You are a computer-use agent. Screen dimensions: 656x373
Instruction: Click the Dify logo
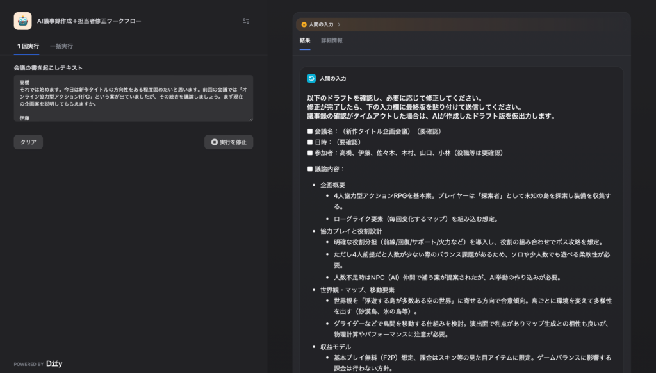click(x=54, y=363)
